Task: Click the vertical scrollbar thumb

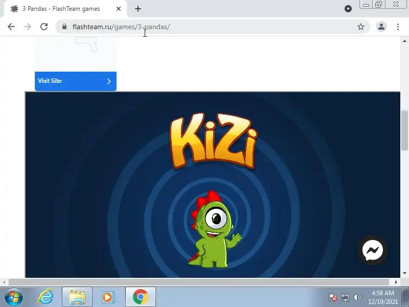Action: [x=404, y=130]
